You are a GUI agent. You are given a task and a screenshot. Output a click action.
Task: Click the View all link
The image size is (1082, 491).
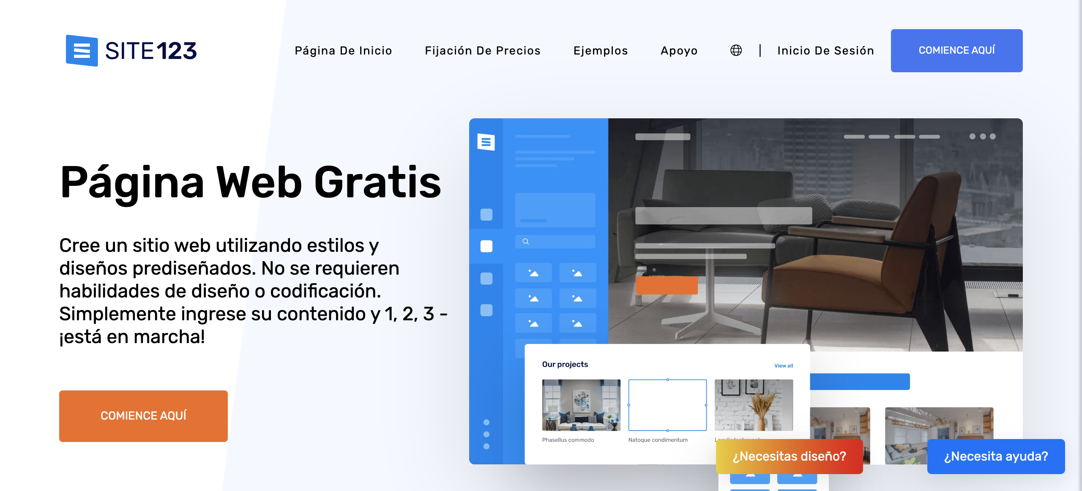(784, 366)
